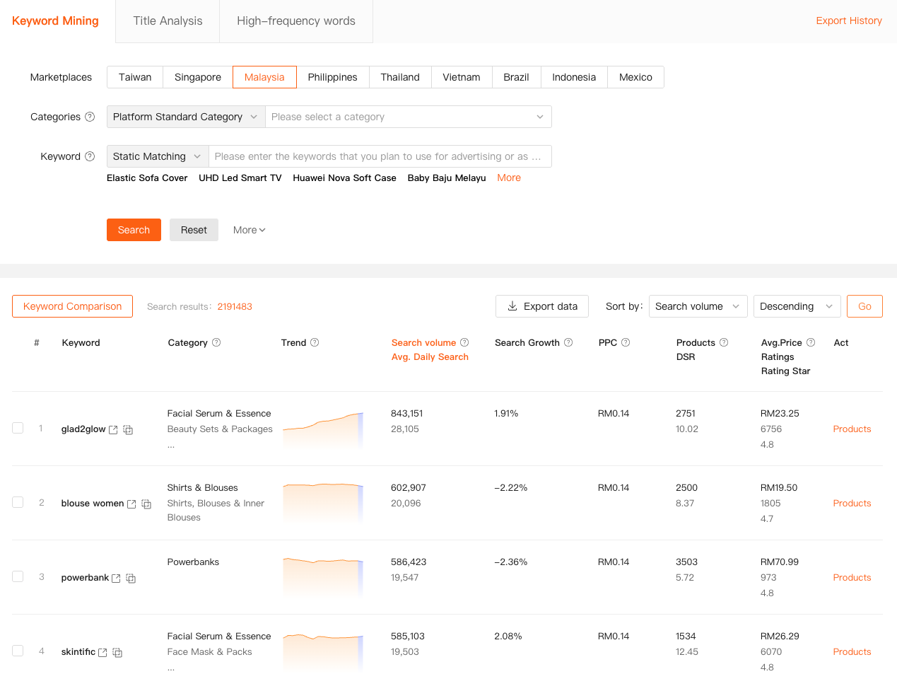The image size is (897, 674).
Task: Open Platform Standard Category dropdown
Action: point(185,117)
